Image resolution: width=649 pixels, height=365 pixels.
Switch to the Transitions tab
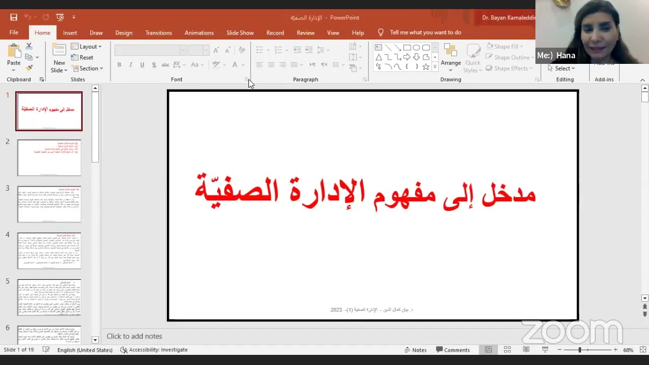click(x=159, y=32)
